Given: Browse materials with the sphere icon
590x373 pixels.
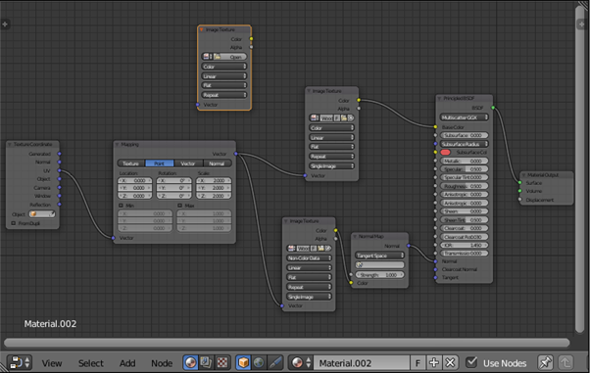Looking at the screenshot, I should [301, 363].
